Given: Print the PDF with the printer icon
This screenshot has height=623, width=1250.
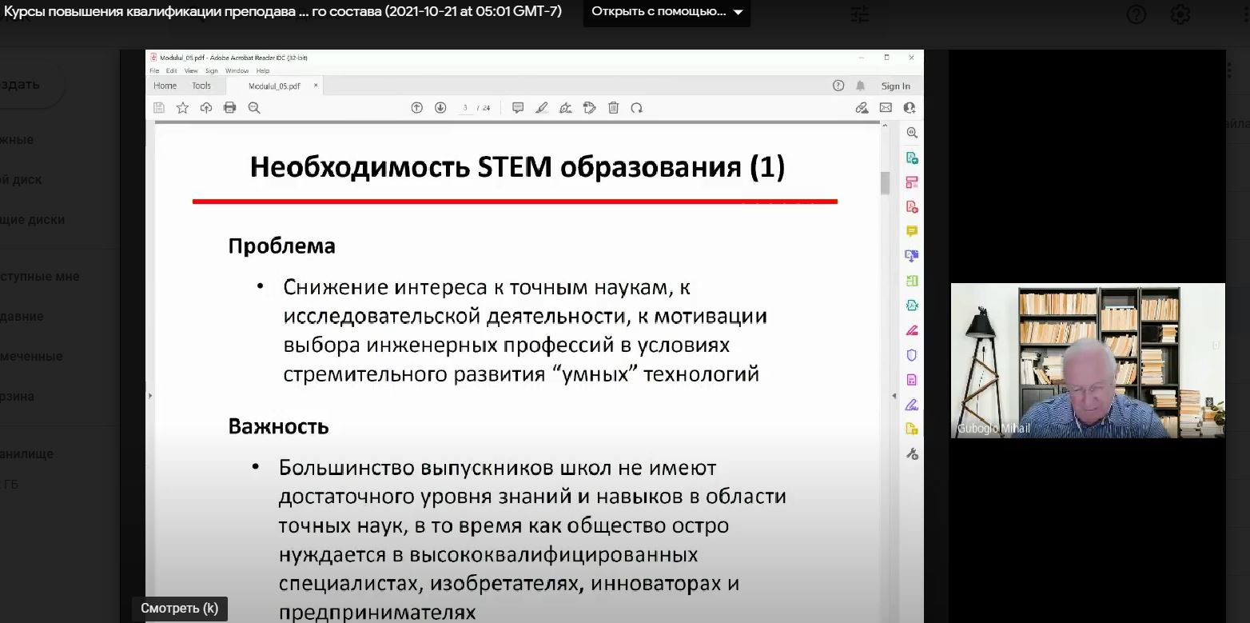Looking at the screenshot, I should tap(230, 108).
